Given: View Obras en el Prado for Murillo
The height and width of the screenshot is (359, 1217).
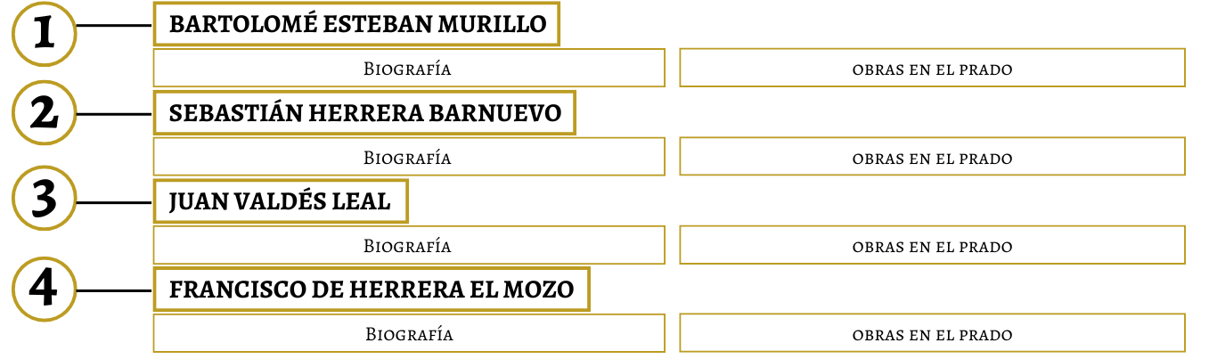Looking at the screenshot, I should (932, 68).
